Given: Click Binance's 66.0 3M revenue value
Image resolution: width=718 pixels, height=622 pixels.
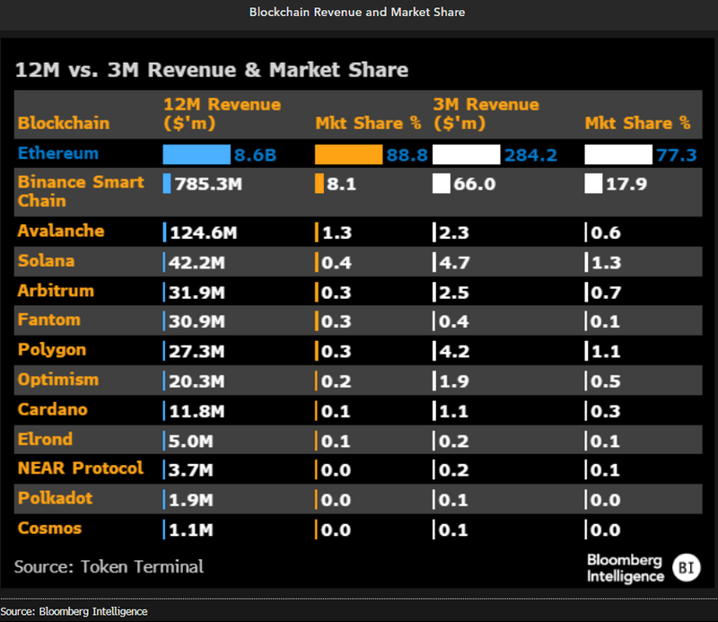Looking at the screenshot, I should click(475, 184).
